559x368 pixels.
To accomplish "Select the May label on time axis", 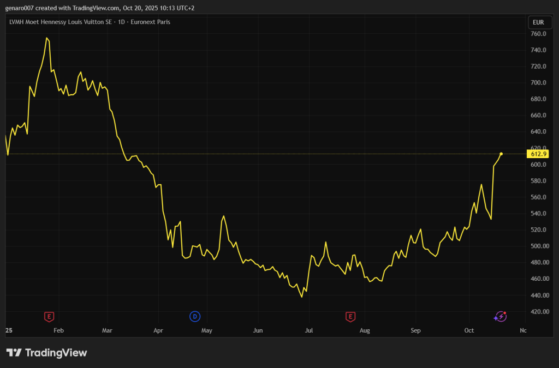I will [x=206, y=330].
